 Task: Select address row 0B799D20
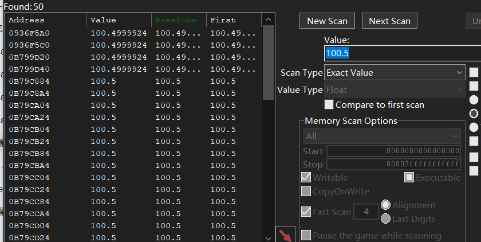coord(133,57)
